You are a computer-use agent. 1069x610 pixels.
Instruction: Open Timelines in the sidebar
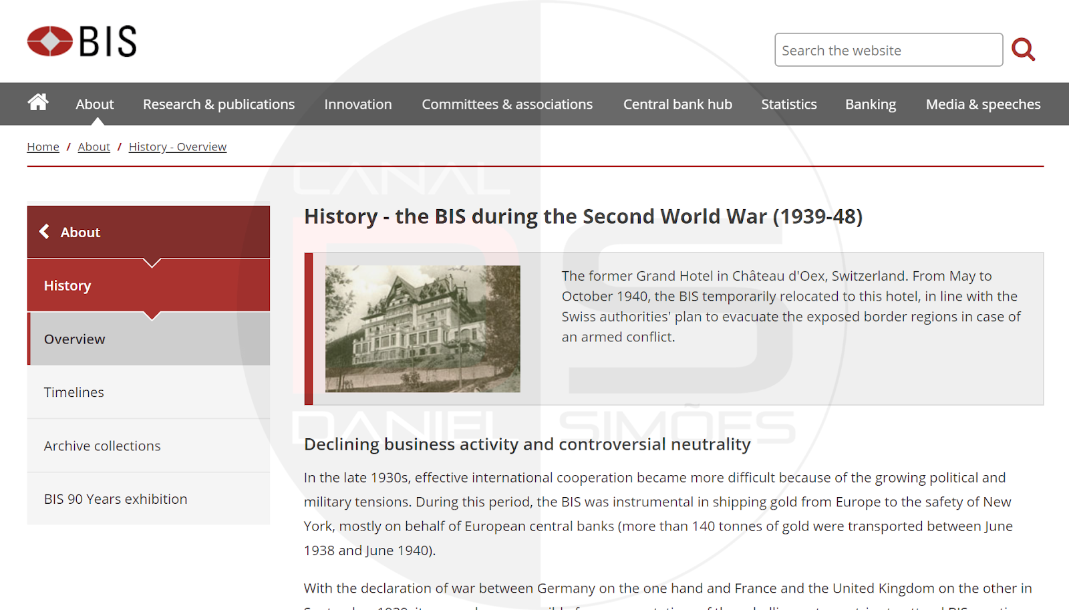(x=148, y=392)
